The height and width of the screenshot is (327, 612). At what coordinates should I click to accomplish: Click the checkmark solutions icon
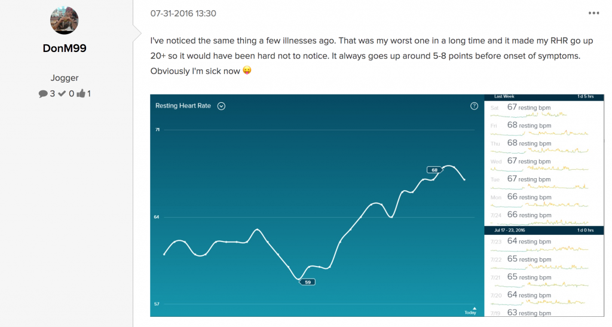coord(62,94)
